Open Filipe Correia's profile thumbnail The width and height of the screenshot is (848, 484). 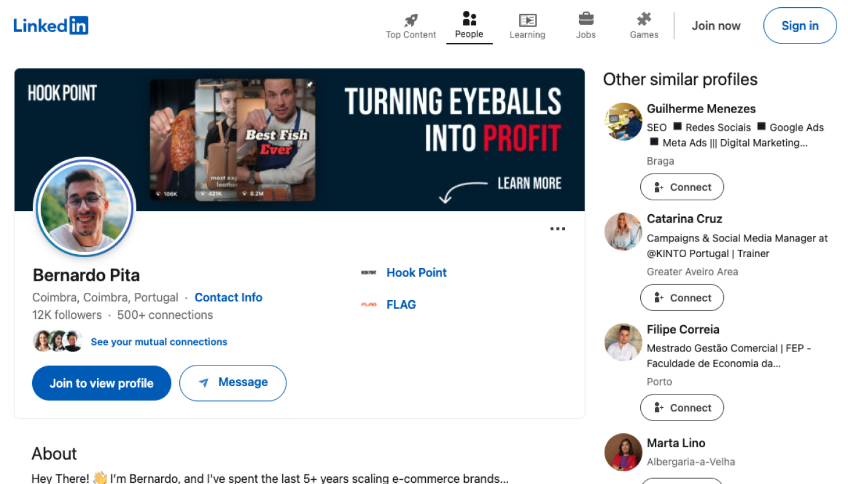[x=623, y=342]
